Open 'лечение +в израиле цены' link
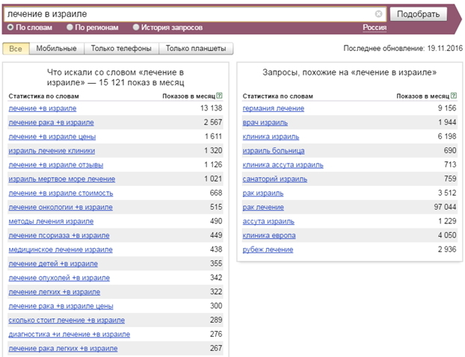The height and width of the screenshot is (357, 465). pos(52,137)
